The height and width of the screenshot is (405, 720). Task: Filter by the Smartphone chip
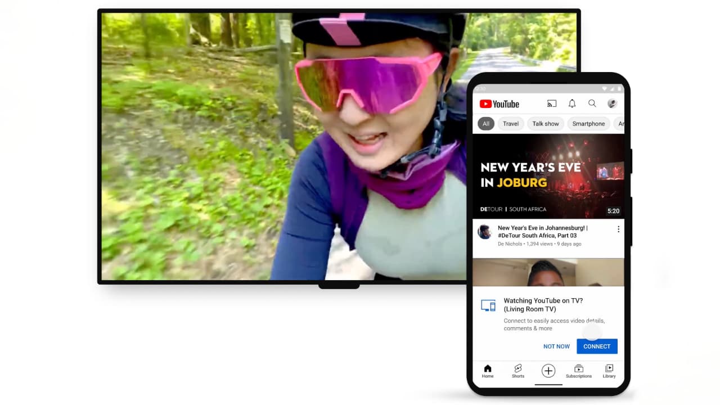point(588,124)
